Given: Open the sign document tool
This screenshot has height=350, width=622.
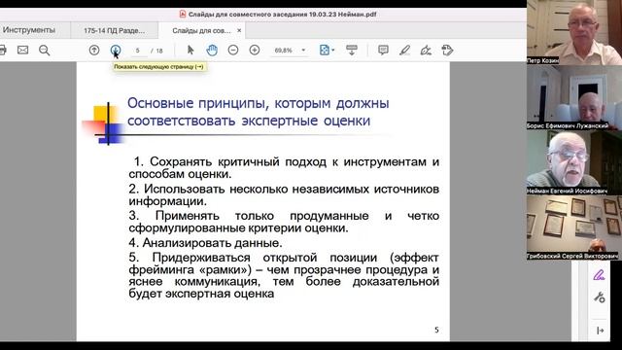Looking at the screenshot, I should [426, 50].
